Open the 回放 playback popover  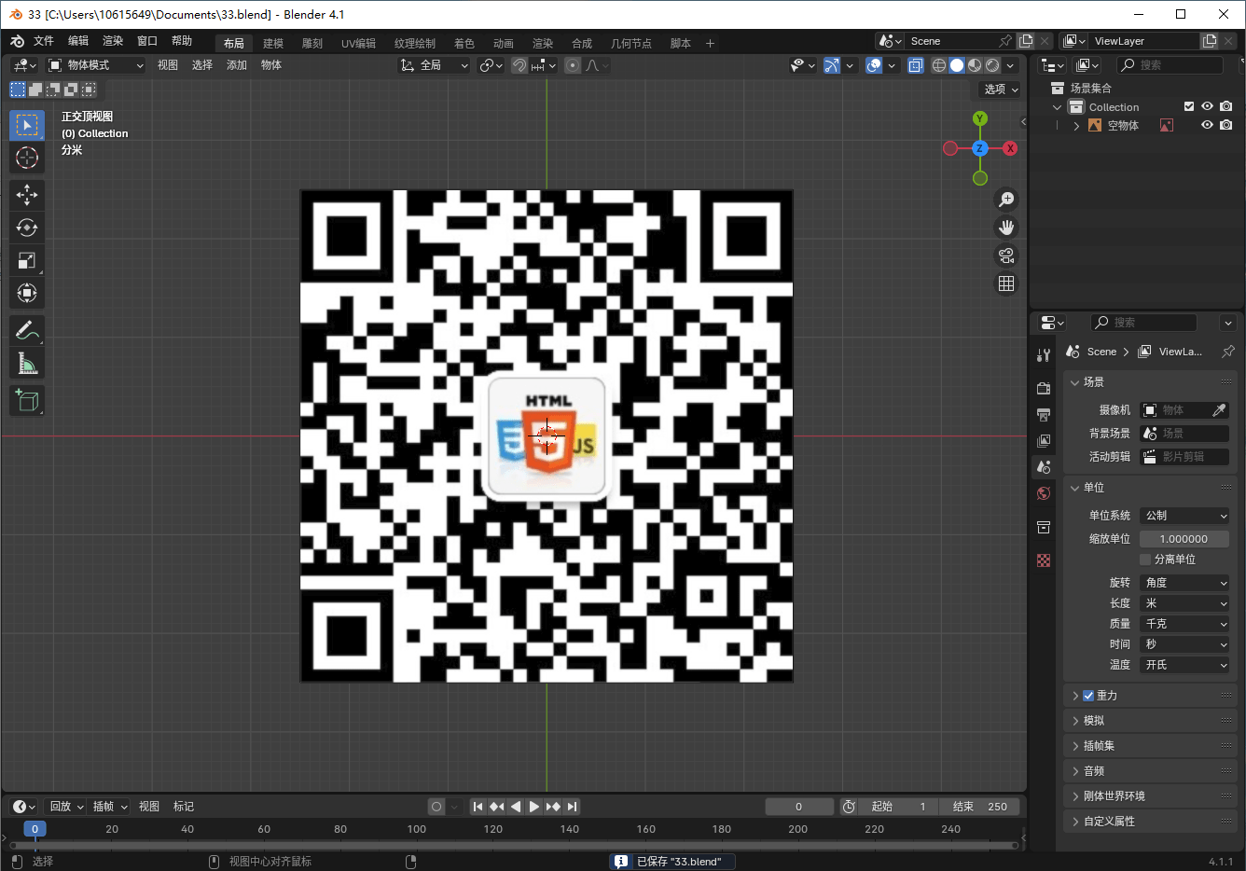click(x=66, y=807)
